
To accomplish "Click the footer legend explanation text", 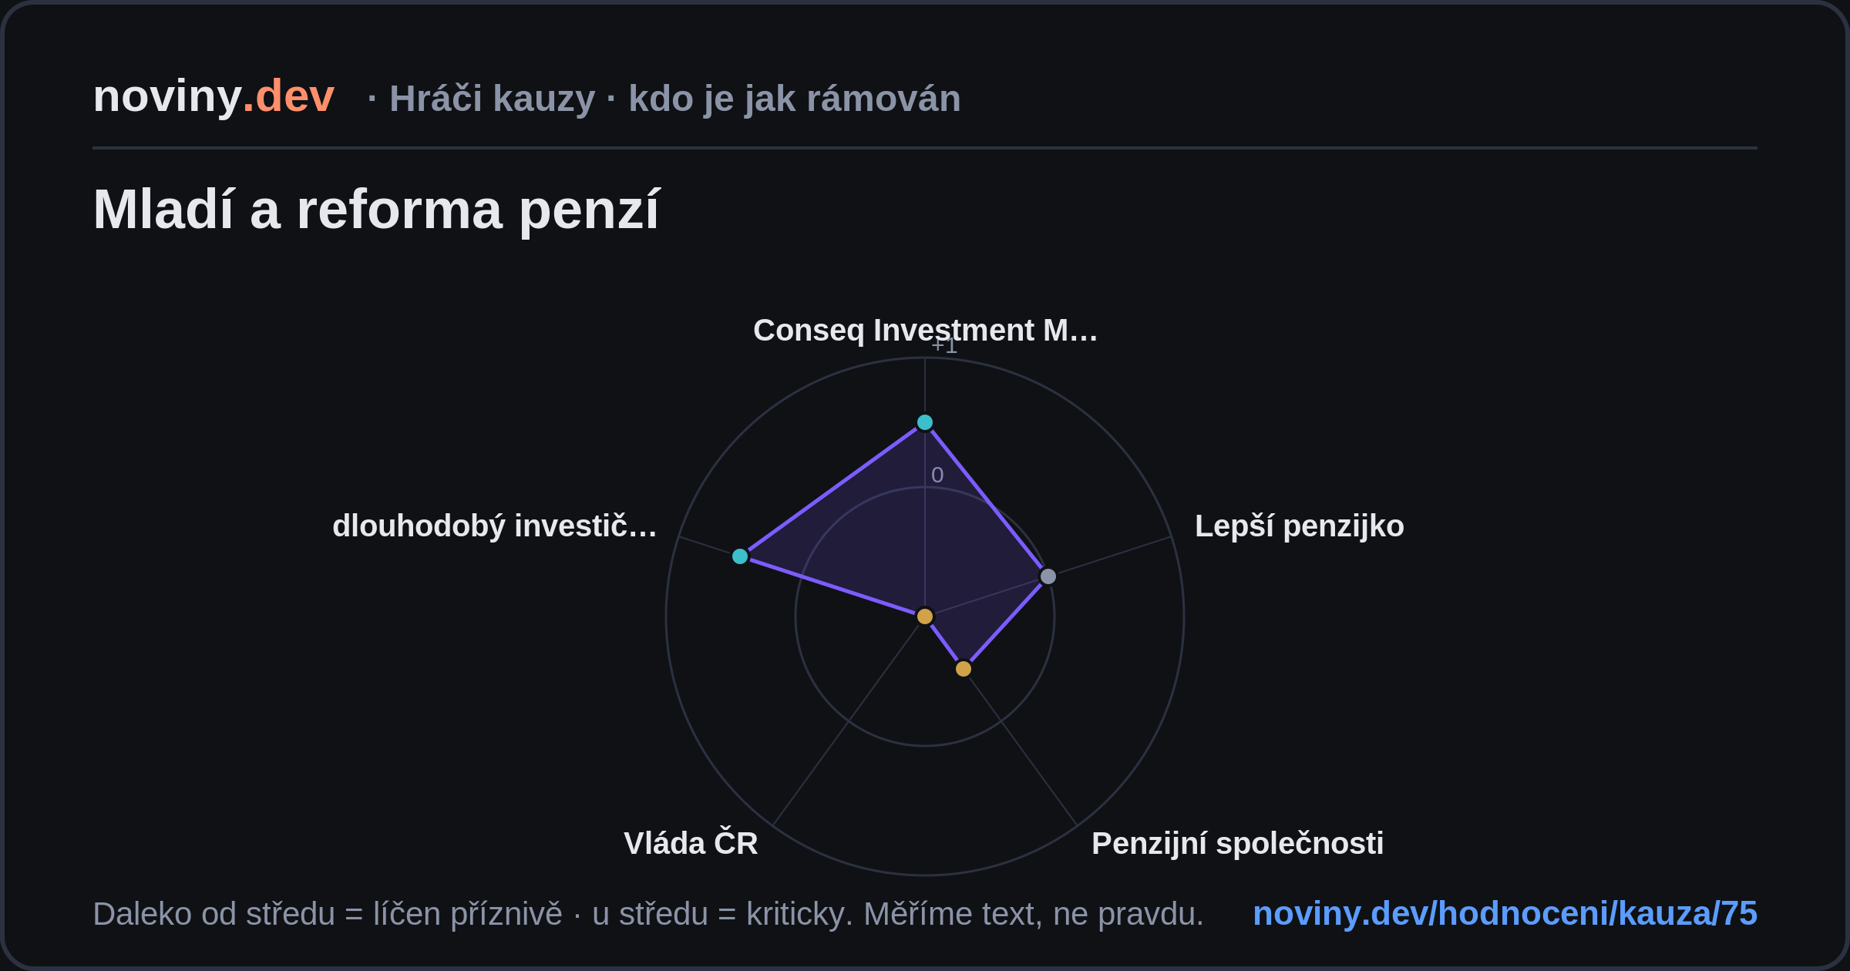I will click(648, 914).
